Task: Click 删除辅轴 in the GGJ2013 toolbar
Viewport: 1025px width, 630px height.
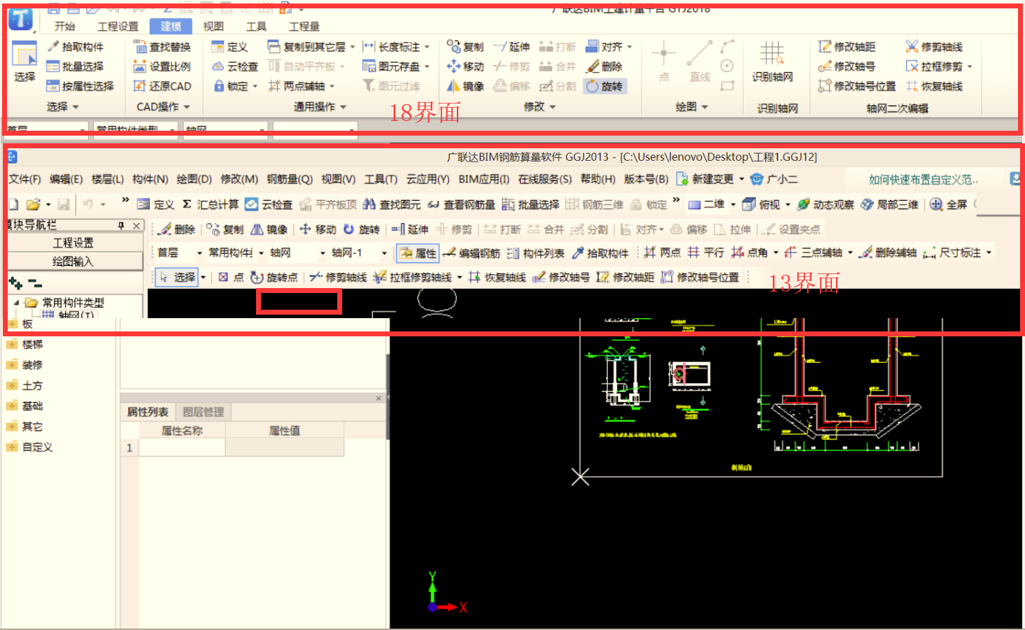Action: (x=887, y=252)
